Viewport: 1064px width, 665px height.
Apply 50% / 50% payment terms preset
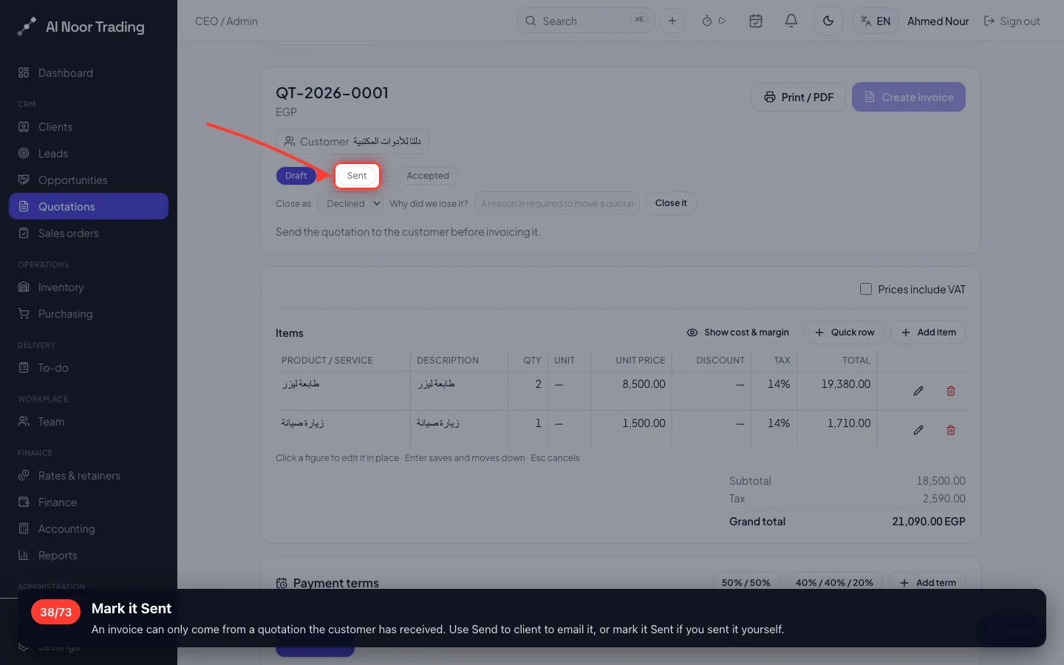746,582
